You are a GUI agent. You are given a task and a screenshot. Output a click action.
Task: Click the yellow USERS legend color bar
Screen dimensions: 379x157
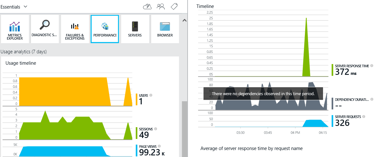137,99
